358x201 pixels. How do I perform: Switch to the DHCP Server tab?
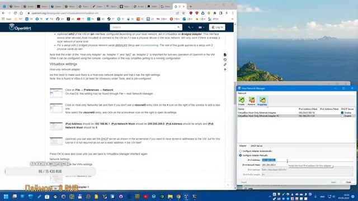pos(256,146)
